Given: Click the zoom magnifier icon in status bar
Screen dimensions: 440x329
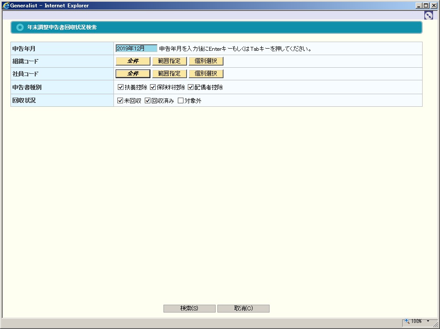Looking at the screenshot, I should click(x=407, y=321).
